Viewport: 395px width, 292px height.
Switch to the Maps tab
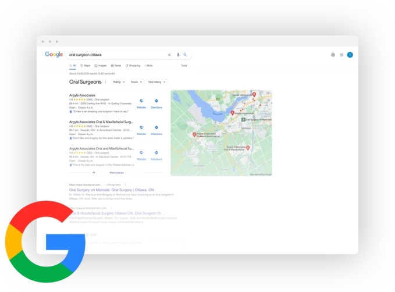tap(85, 66)
